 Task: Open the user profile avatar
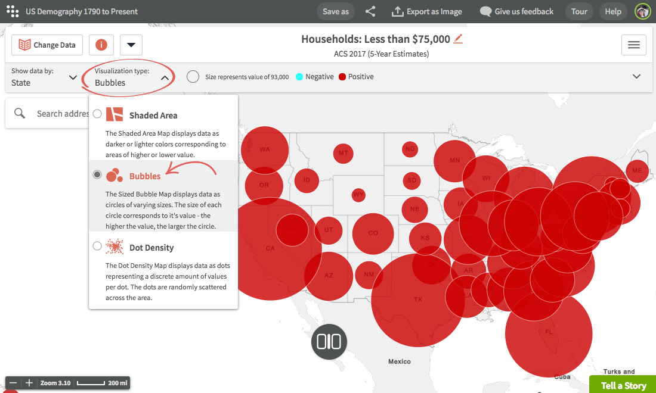click(643, 11)
